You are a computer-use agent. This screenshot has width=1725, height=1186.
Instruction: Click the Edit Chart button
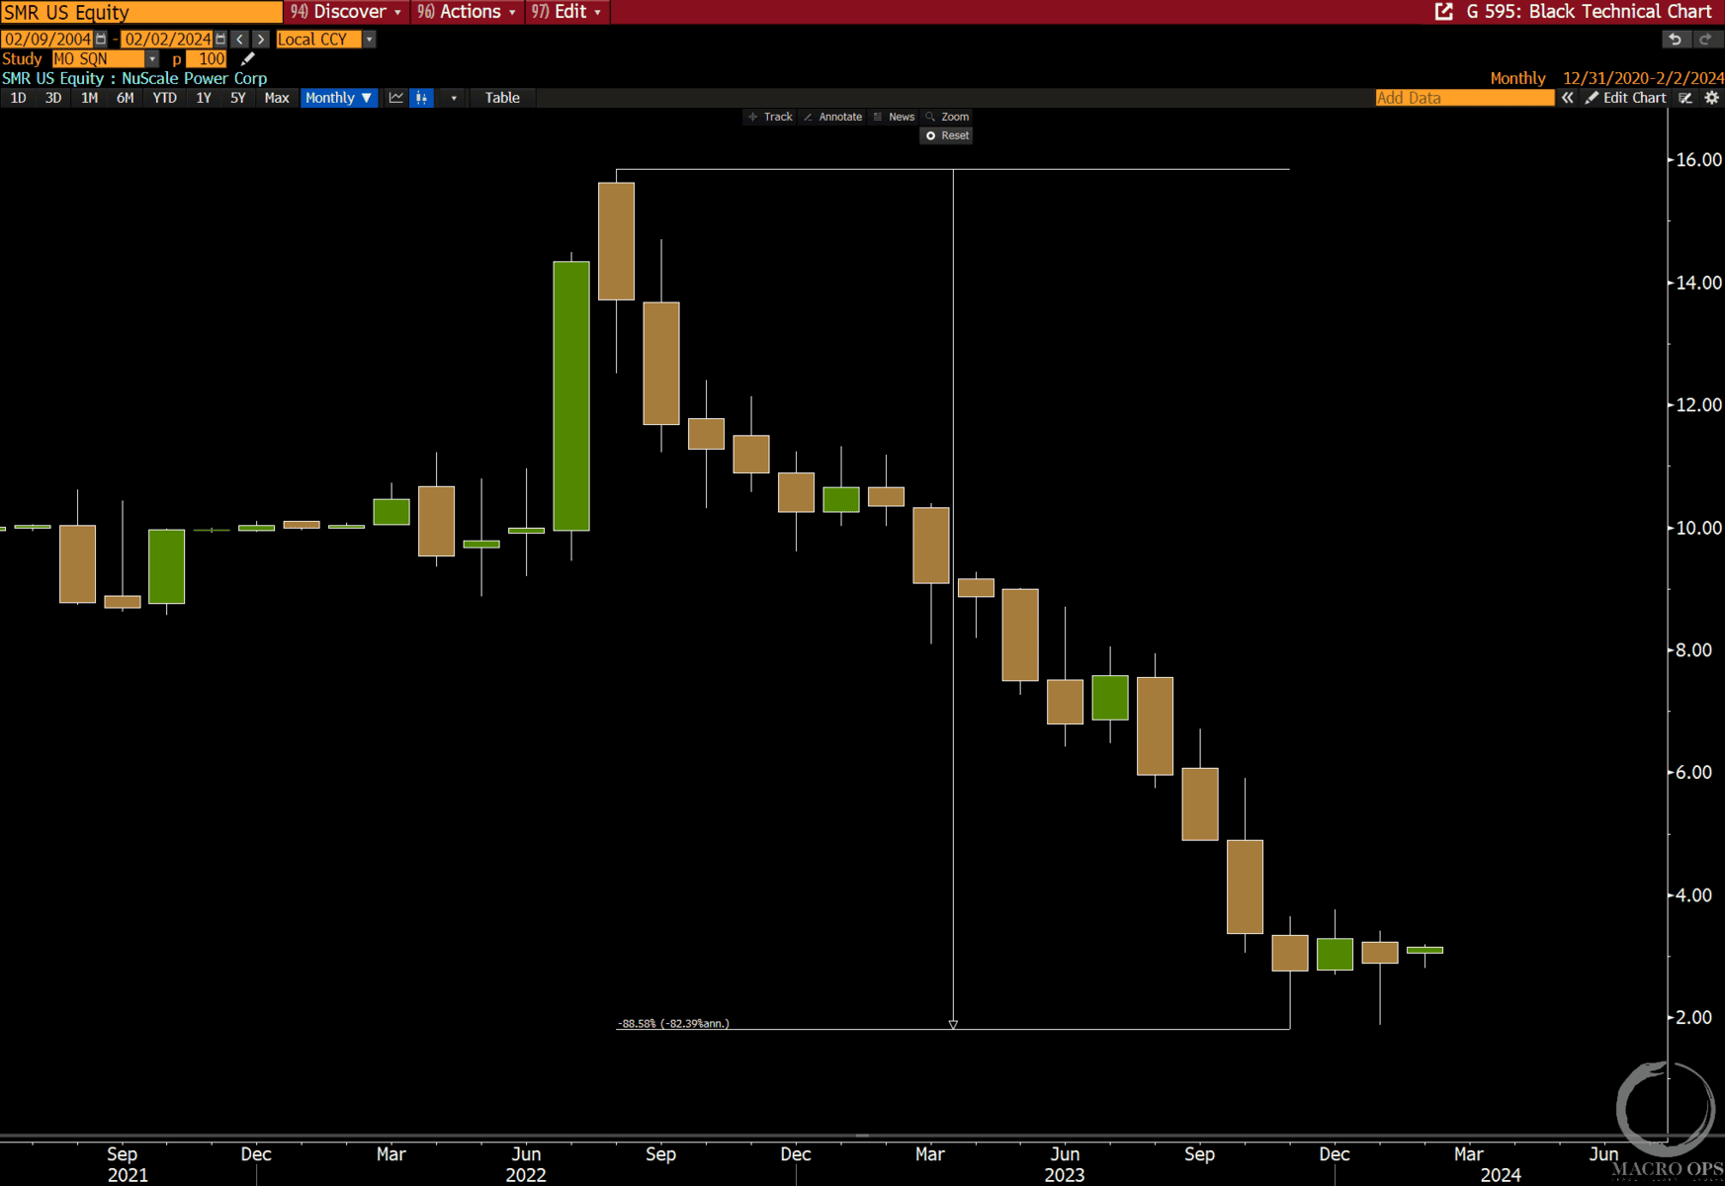pyautogui.click(x=1625, y=98)
